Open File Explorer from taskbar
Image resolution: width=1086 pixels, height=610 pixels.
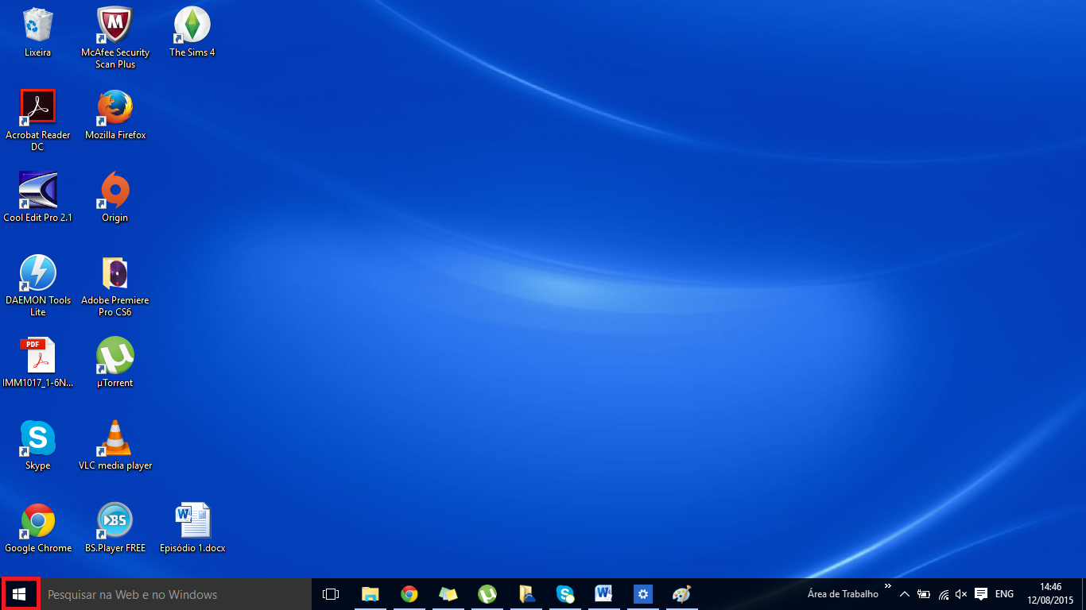point(370,594)
